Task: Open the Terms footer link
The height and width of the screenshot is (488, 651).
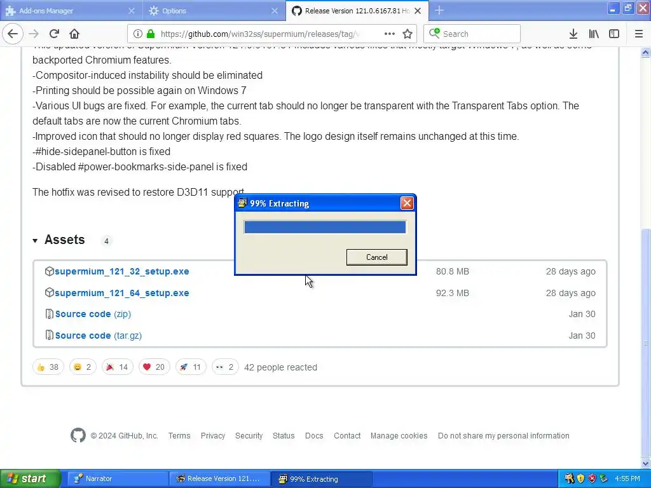Action: [x=179, y=436]
